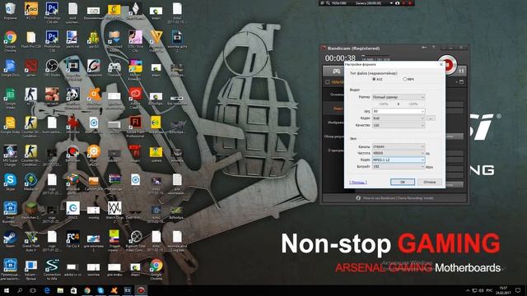Select the MediaGet desktop shortcut

click(x=31, y=182)
